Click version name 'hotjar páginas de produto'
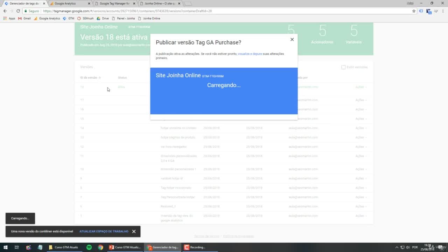Screen dimensions: 448x252 coord(178,138)
